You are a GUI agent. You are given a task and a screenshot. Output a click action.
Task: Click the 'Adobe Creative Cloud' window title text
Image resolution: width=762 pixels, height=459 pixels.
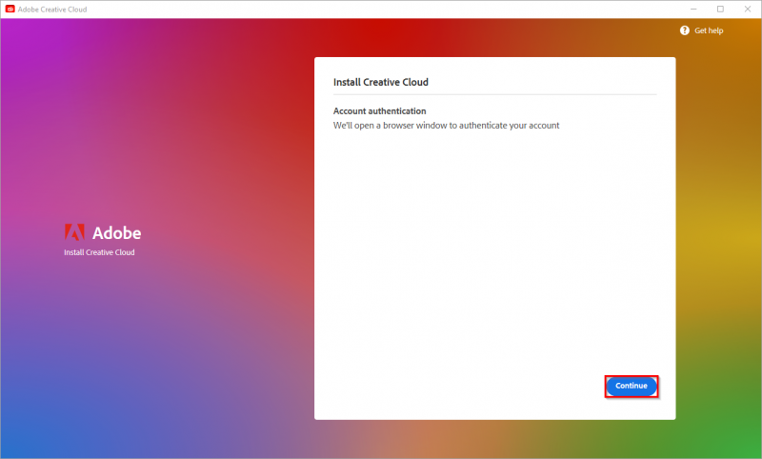pos(52,10)
